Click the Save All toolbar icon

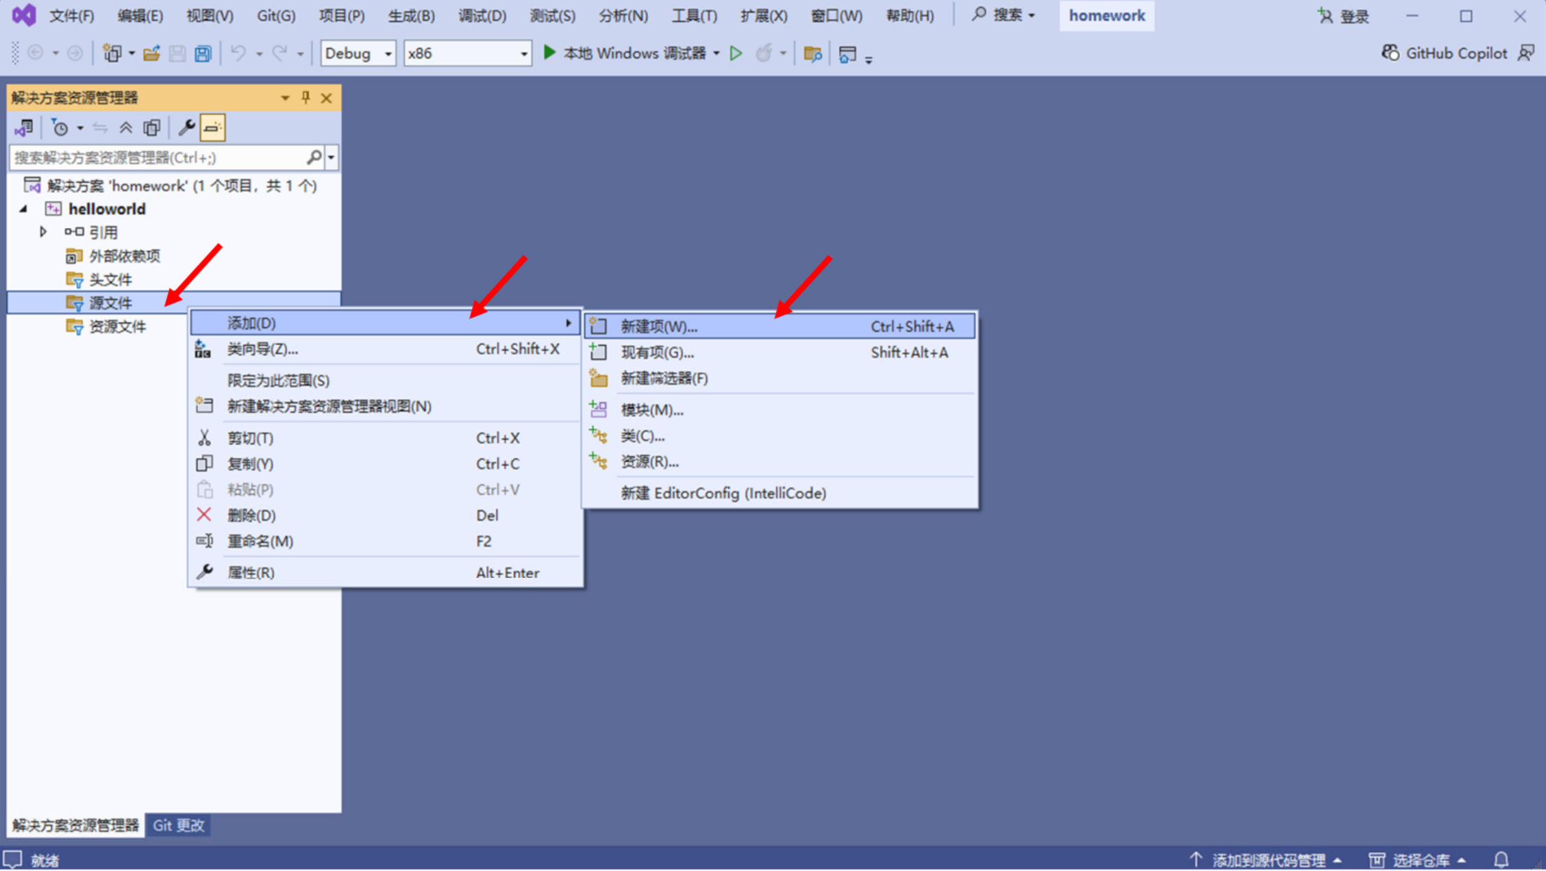(203, 53)
